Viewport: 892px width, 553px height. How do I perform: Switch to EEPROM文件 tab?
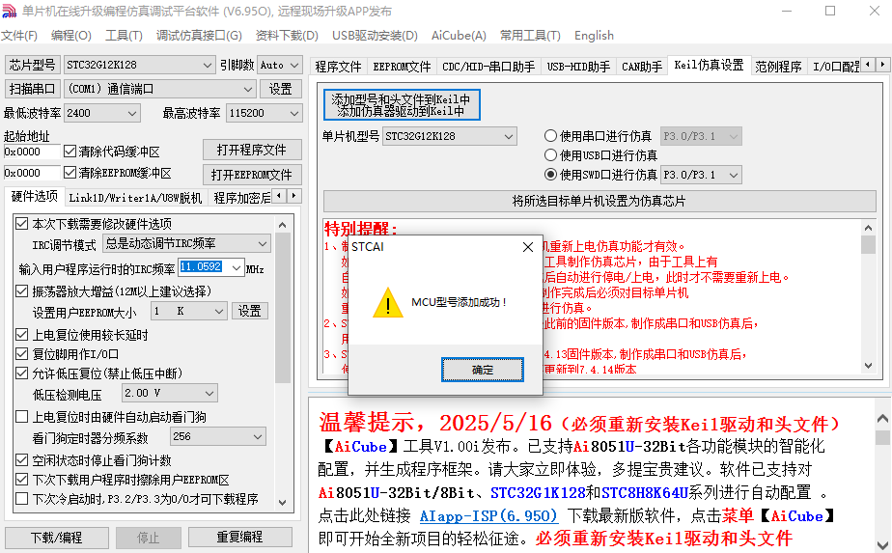click(402, 67)
